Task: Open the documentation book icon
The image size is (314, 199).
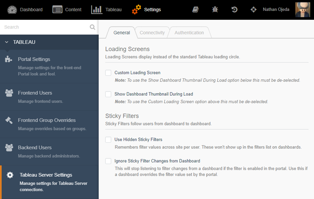Action: (195, 9)
